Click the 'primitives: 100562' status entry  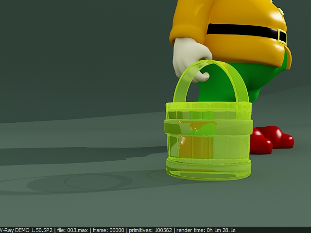click(150, 230)
